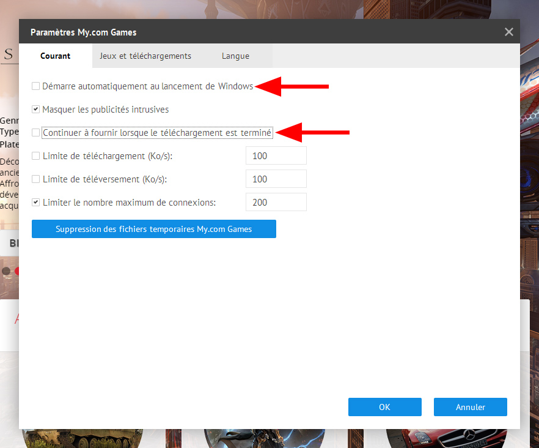Viewport: 539px width, 448px height.
Task: Select the Courant tab
Action: tap(56, 56)
